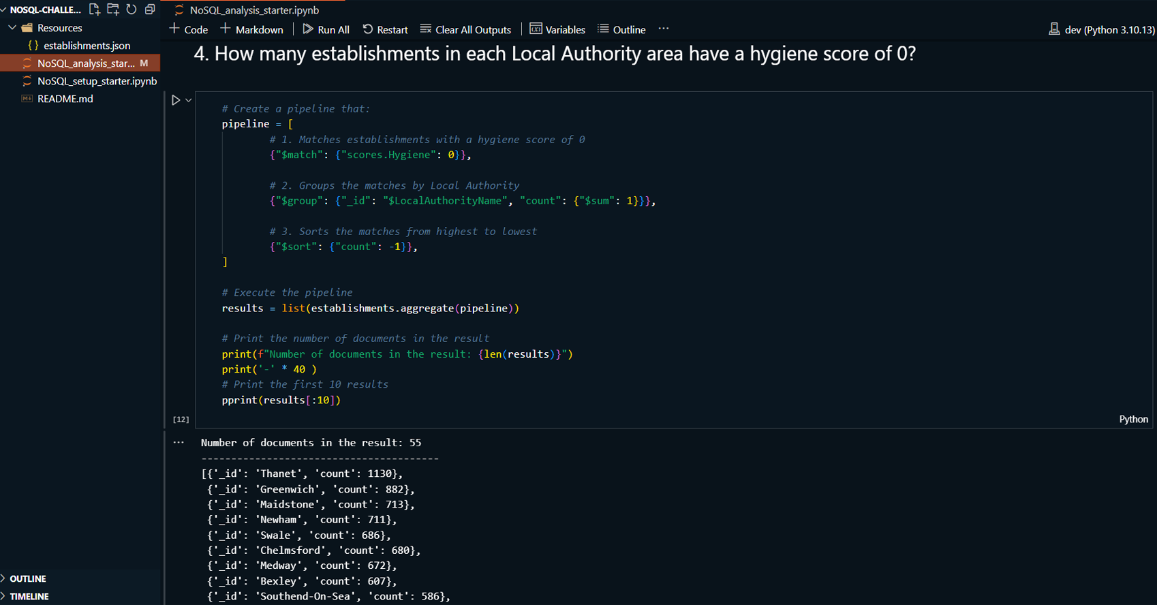Open run options dropdown beside run cell
The height and width of the screenshot is (605, 1157).
click(189, 100)
